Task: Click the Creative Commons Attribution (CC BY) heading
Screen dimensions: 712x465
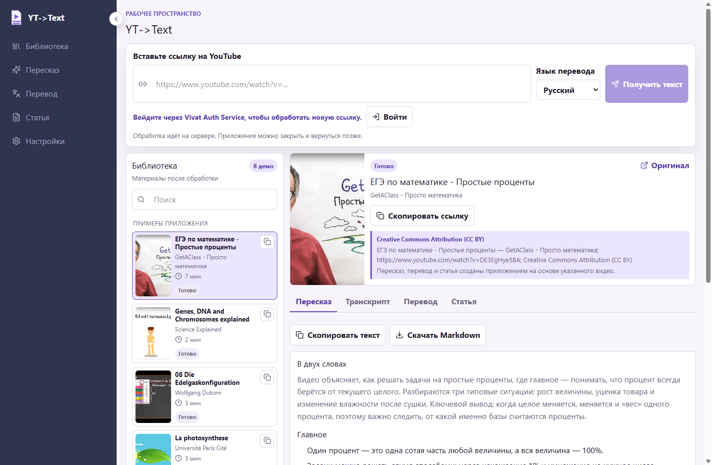Action: tap(430, 239)
